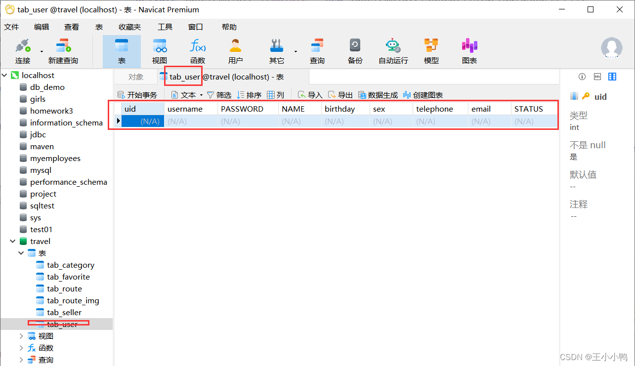Open the 文件 menu
This screenshot has height=366, width=635.
(x=11, y=27)
